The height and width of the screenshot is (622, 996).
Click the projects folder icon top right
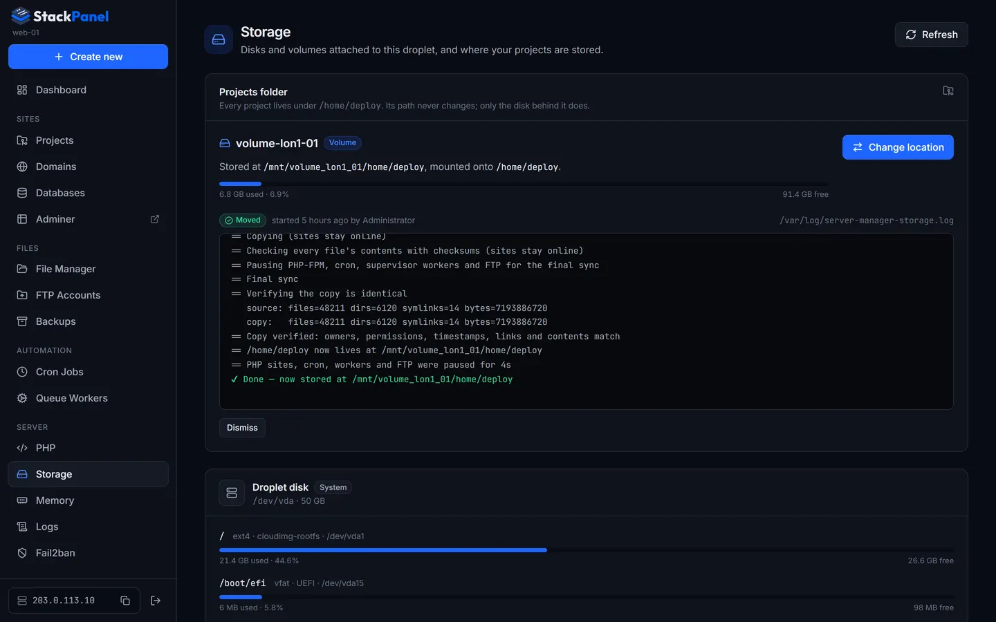[948, 91]
